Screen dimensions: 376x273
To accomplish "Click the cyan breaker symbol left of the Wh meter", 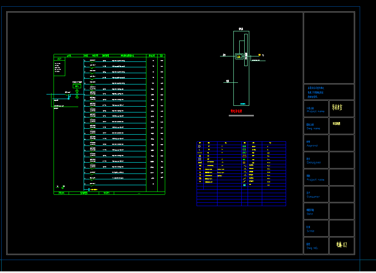I will pos(69,96).
